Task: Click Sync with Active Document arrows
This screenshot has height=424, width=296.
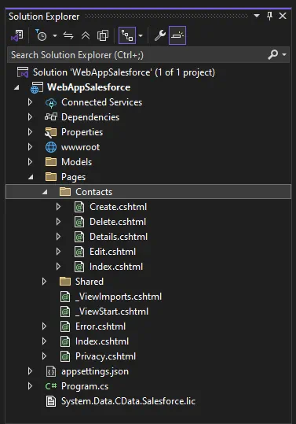Action: pyautogui.click(x=68, y=35)
